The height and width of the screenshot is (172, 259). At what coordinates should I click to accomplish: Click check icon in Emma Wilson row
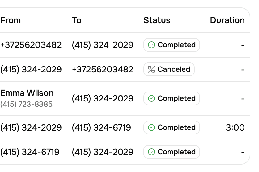(151, 99)
